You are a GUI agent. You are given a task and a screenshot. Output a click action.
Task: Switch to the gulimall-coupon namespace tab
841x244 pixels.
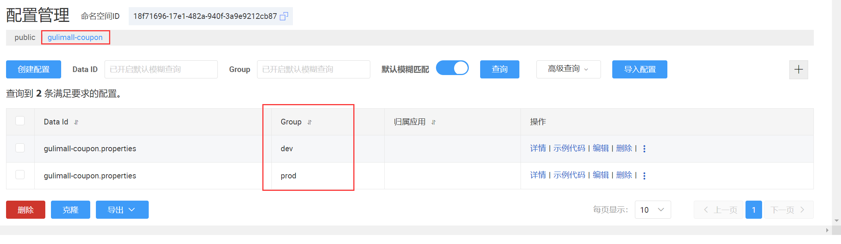click(x=75, y=37)
